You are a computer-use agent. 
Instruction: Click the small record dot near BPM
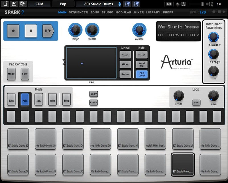214,12
